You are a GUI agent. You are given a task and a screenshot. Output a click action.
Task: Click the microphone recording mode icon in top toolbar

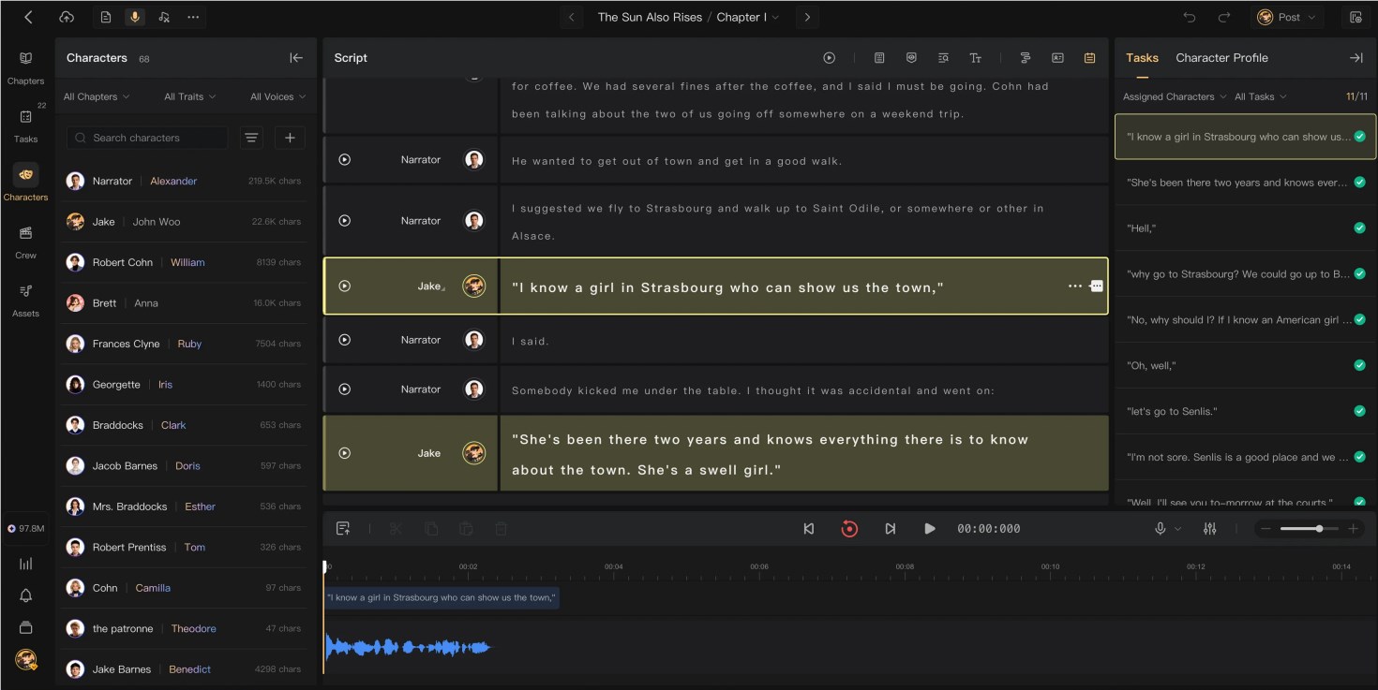point(135,17)
